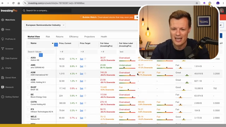
Task: Click the browser forward arrow
Action: coord(8,3)
